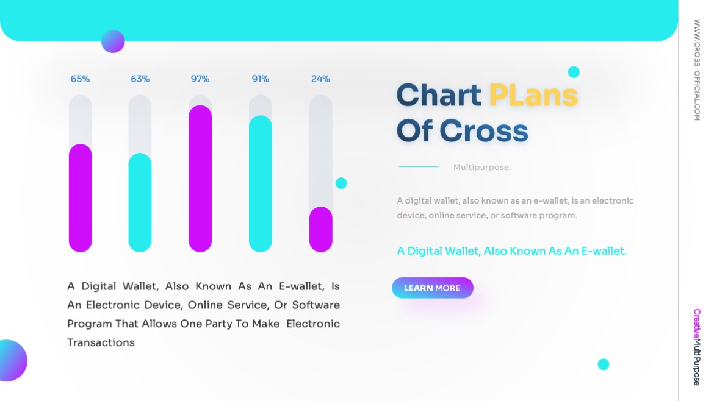Click the purple circle icon near the top teal banner
Image resolution: width=714 pixels, height=401 pixels.
pos(113,41)
